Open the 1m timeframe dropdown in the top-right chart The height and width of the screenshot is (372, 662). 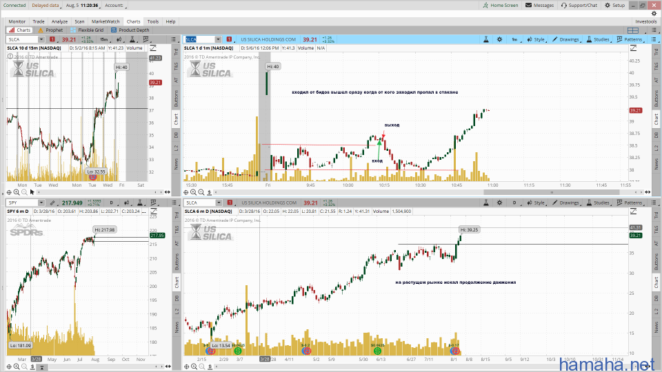pyautogui.click(x=514, y=39)
